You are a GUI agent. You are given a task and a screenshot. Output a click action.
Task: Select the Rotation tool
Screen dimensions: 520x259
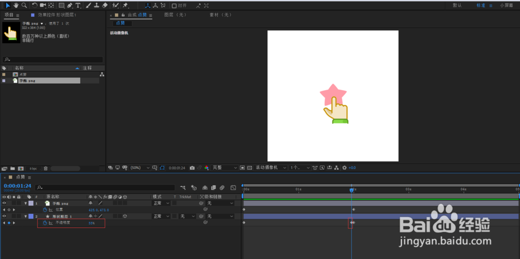tap(35, 5)
